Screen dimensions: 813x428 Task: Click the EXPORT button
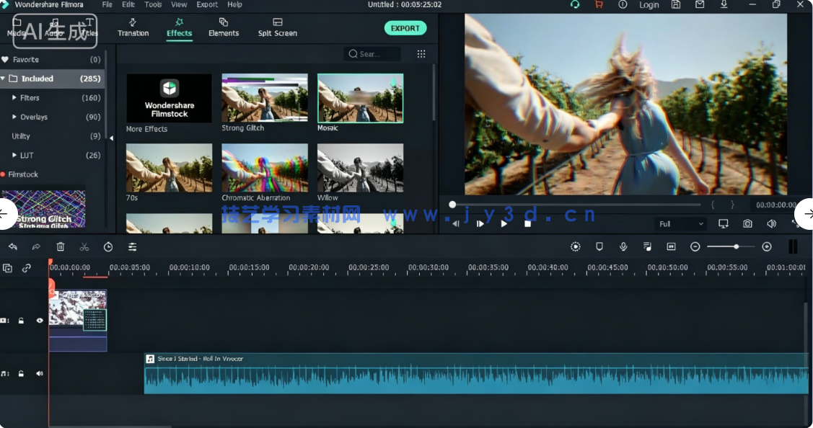point(405,28)
